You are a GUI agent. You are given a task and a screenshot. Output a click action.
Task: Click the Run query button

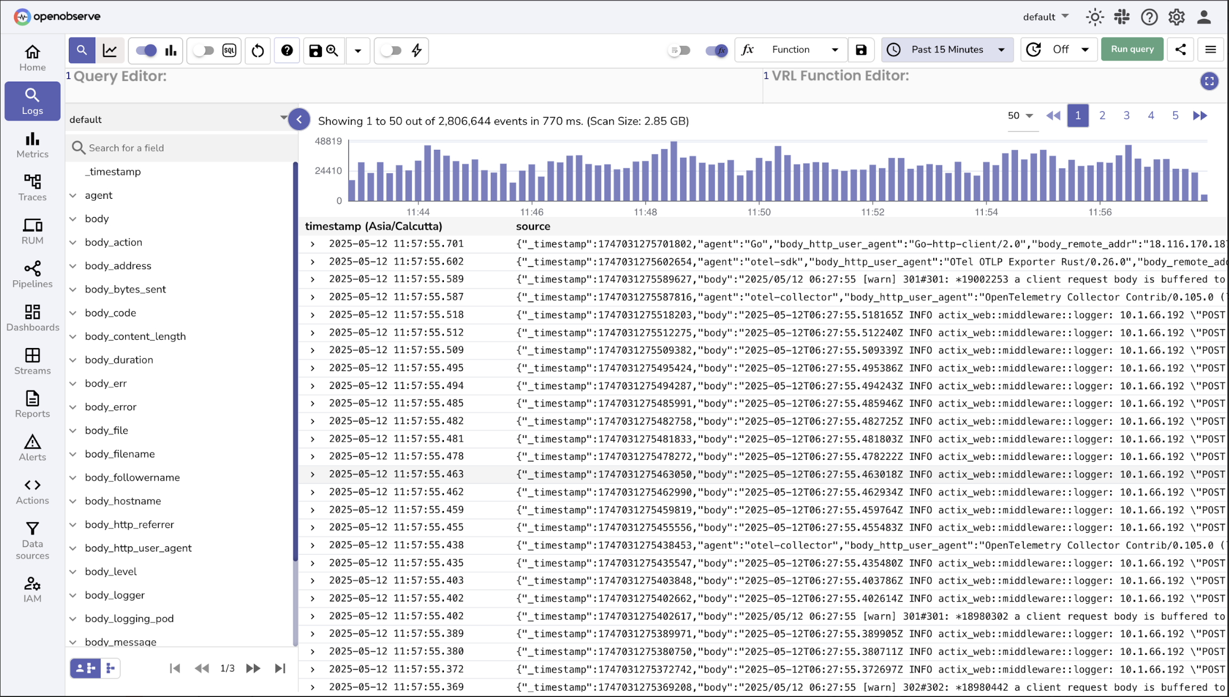pos(1132,49)
